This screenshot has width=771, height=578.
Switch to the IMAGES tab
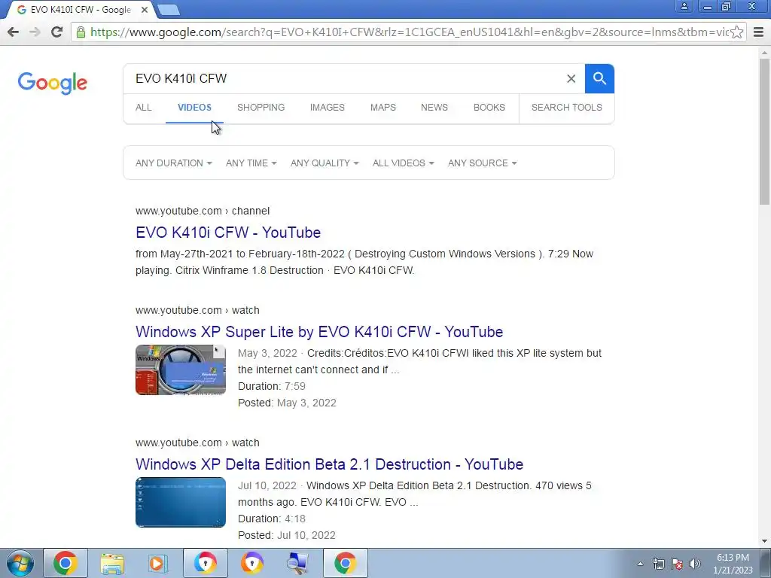(x=327, y=108)
